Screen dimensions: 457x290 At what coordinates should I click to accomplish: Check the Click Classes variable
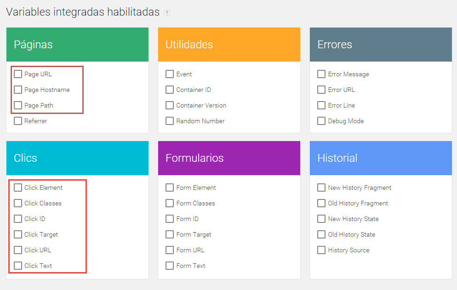[18, 203]
